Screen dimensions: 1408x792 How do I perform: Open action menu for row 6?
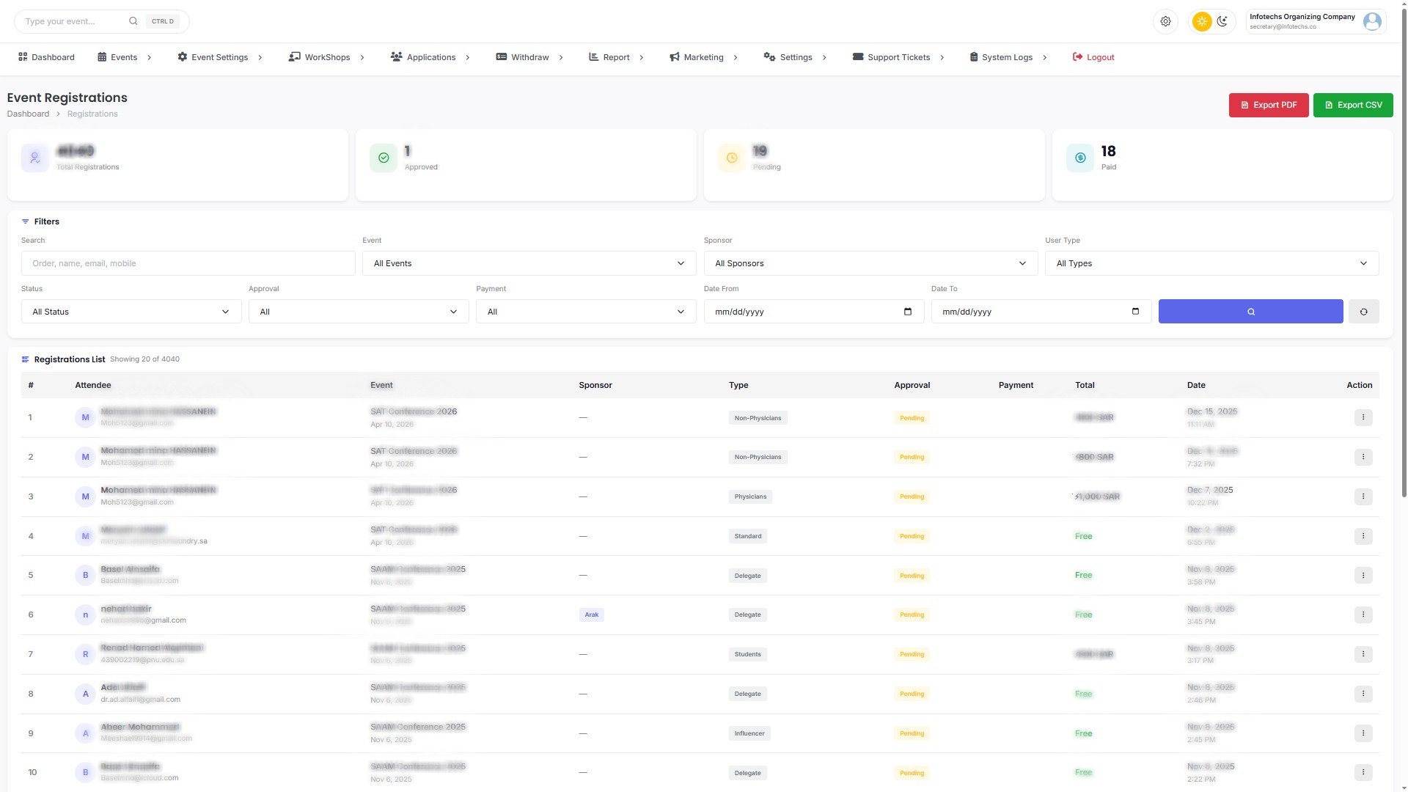point(1363,615)
